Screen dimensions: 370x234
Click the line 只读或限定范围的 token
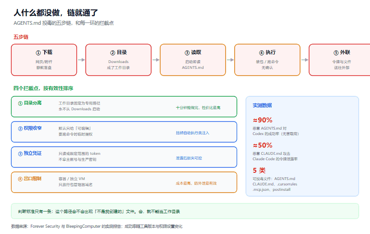[79, 153]
